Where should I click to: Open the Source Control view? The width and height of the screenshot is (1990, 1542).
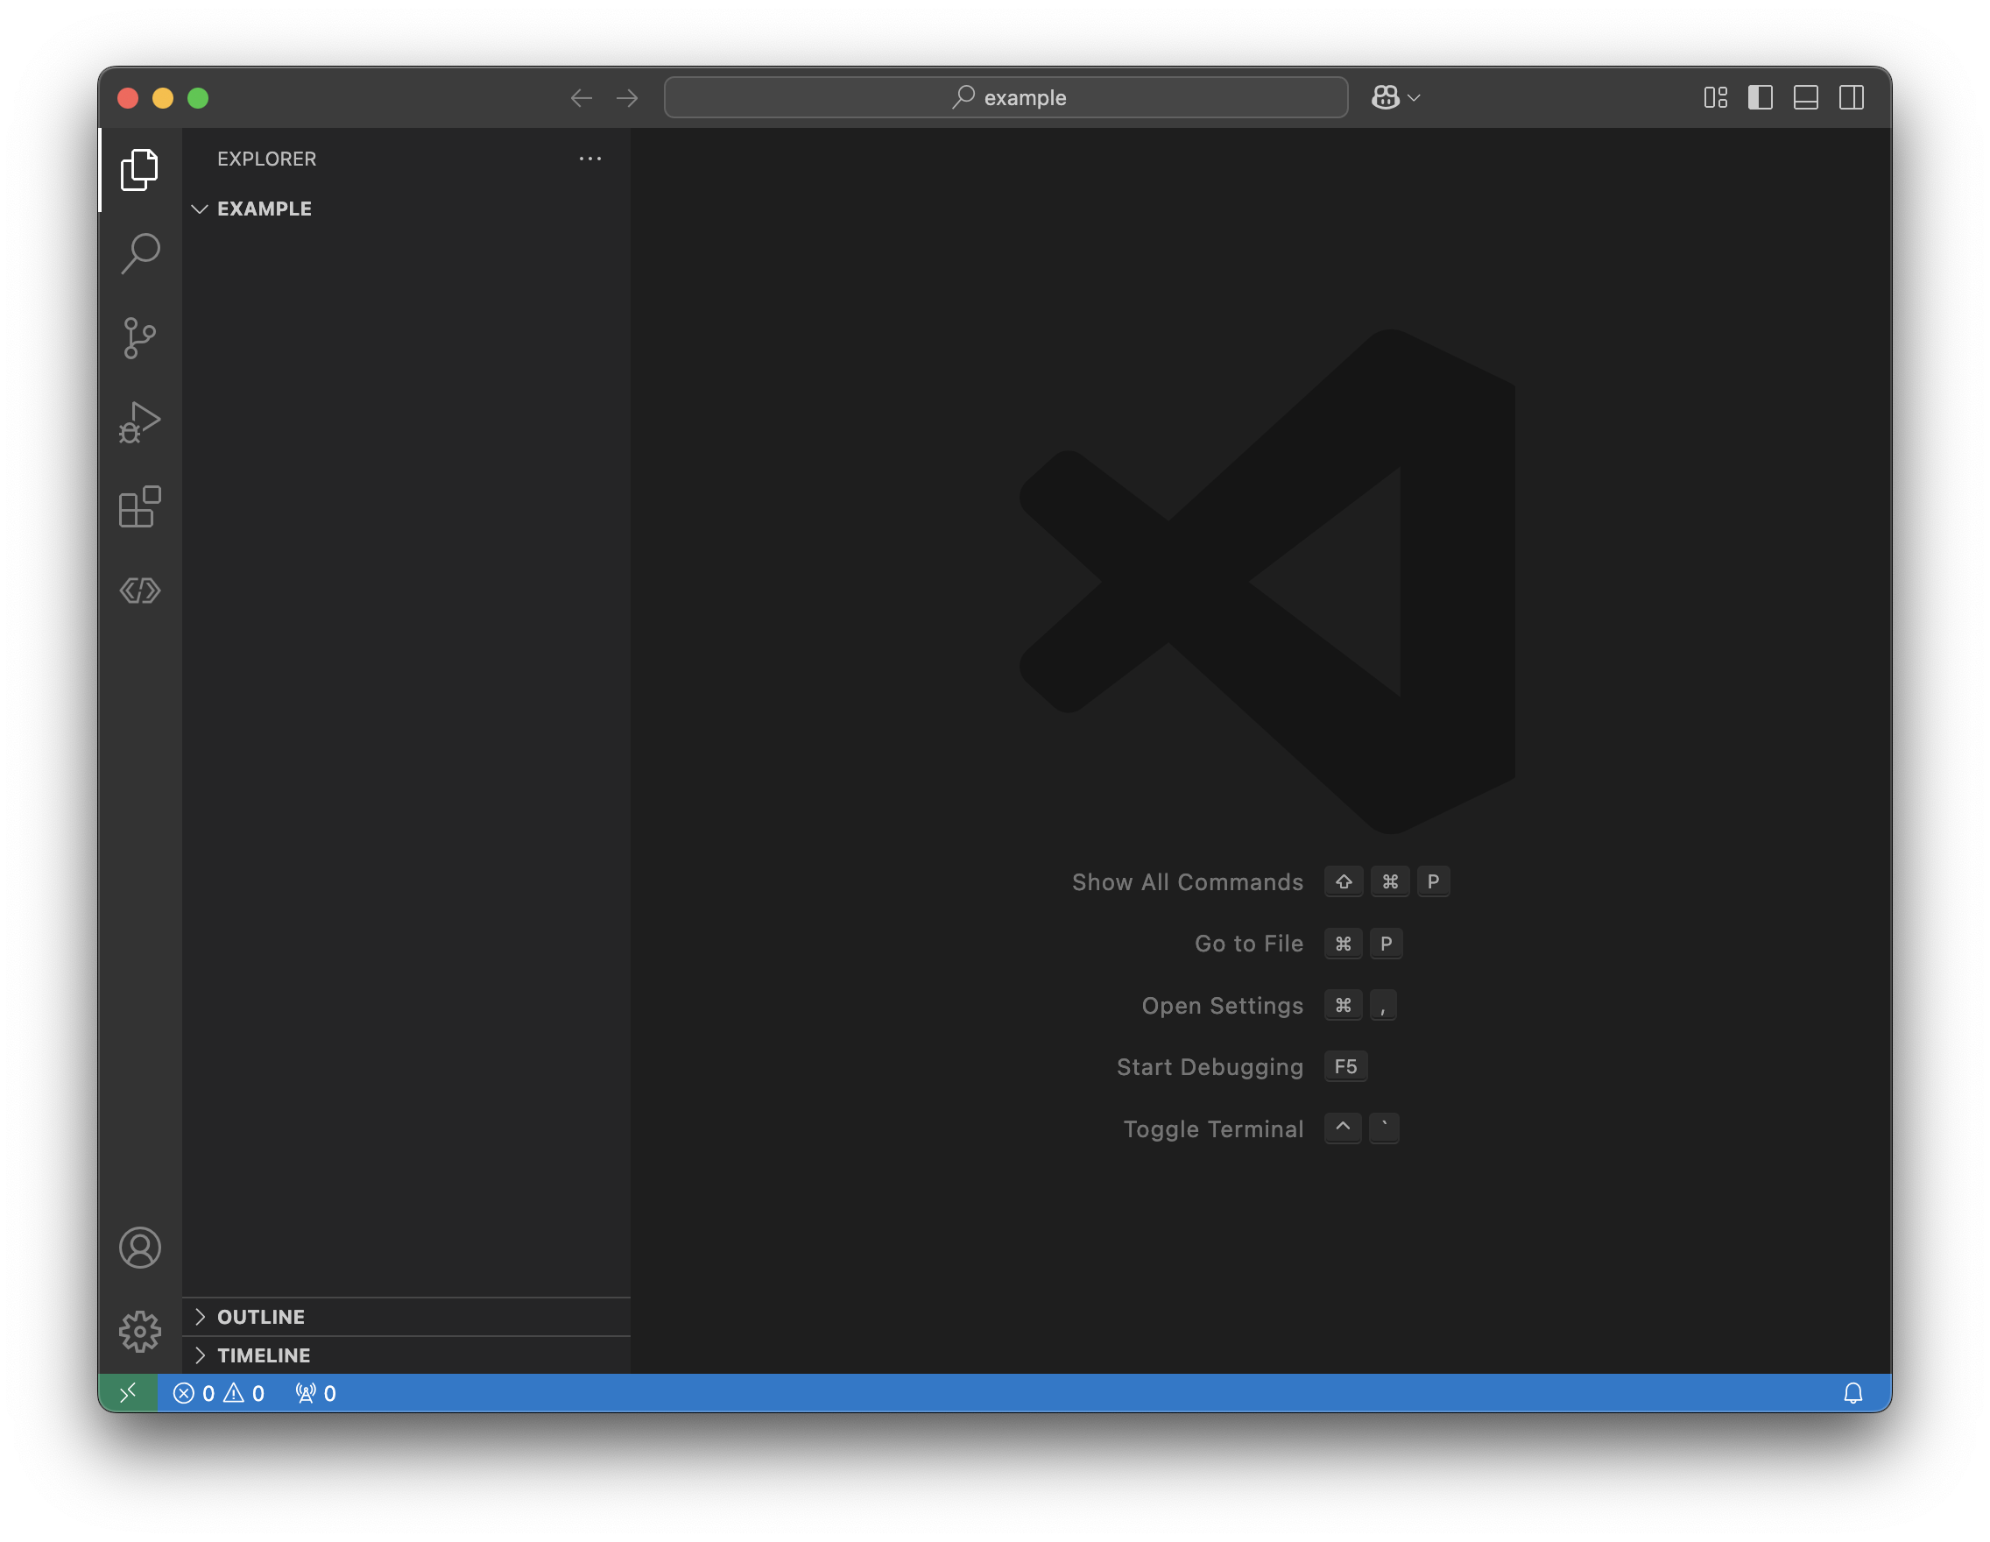coord(139,338)
